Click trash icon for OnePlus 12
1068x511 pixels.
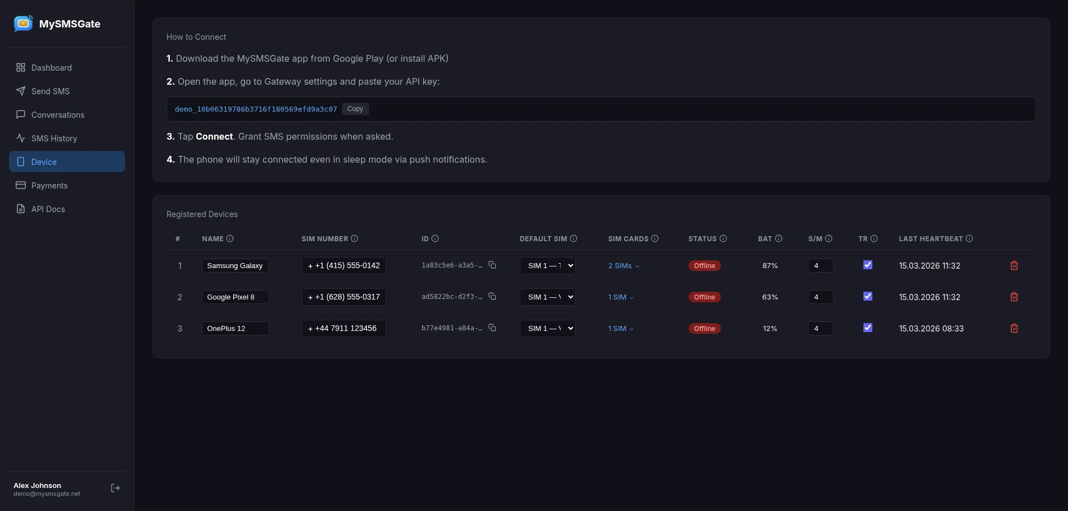pyautogui.click(x=1014, y=328)
